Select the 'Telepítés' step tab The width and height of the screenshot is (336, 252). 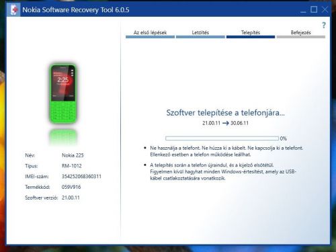pyautogui.click(x=251, y=34)
